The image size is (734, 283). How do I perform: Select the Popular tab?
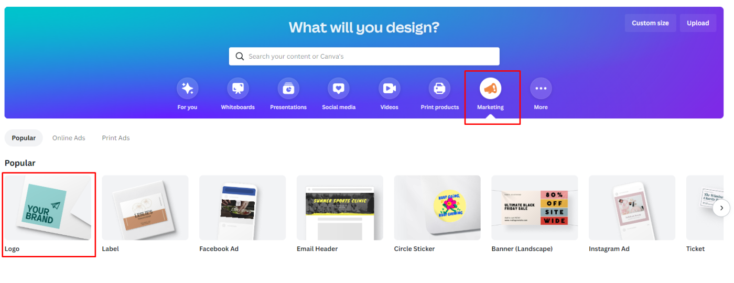[x=24, y=138]
